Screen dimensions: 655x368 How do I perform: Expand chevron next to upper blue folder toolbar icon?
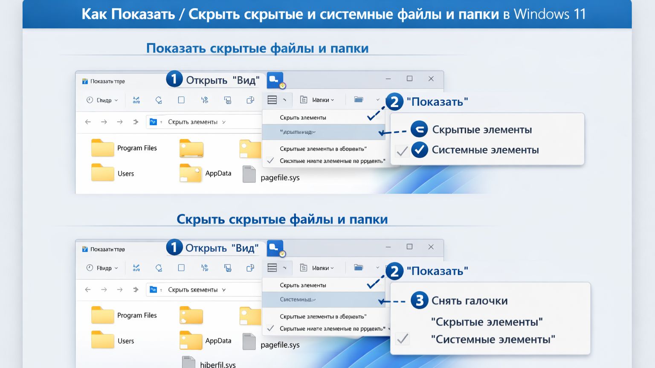(377, 100)
